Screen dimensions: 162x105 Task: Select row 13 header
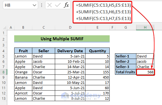click(4, 98)
